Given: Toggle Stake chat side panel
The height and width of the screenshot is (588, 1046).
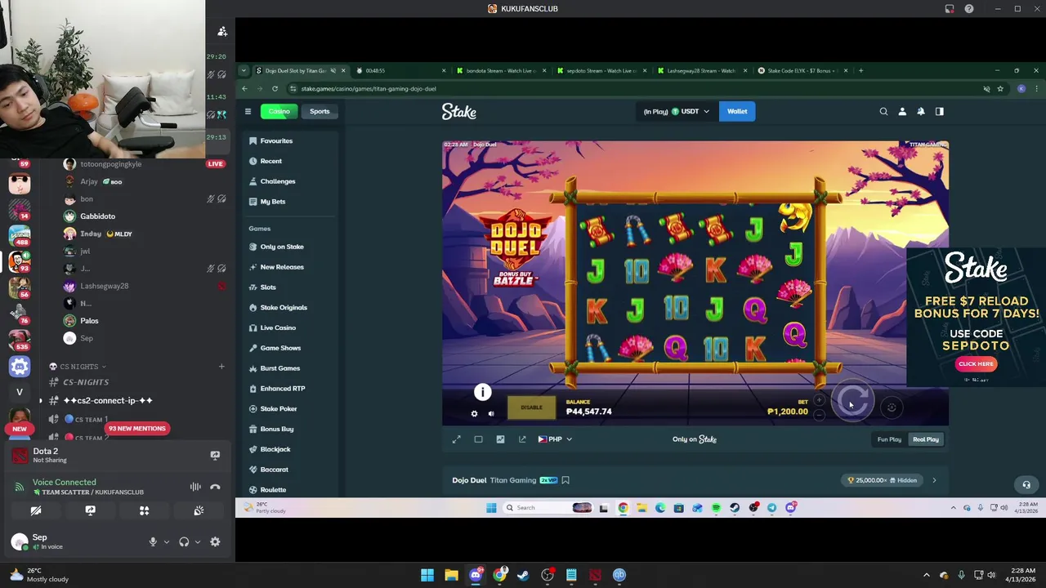Looking at the screenshot, I should coord(940,111).
